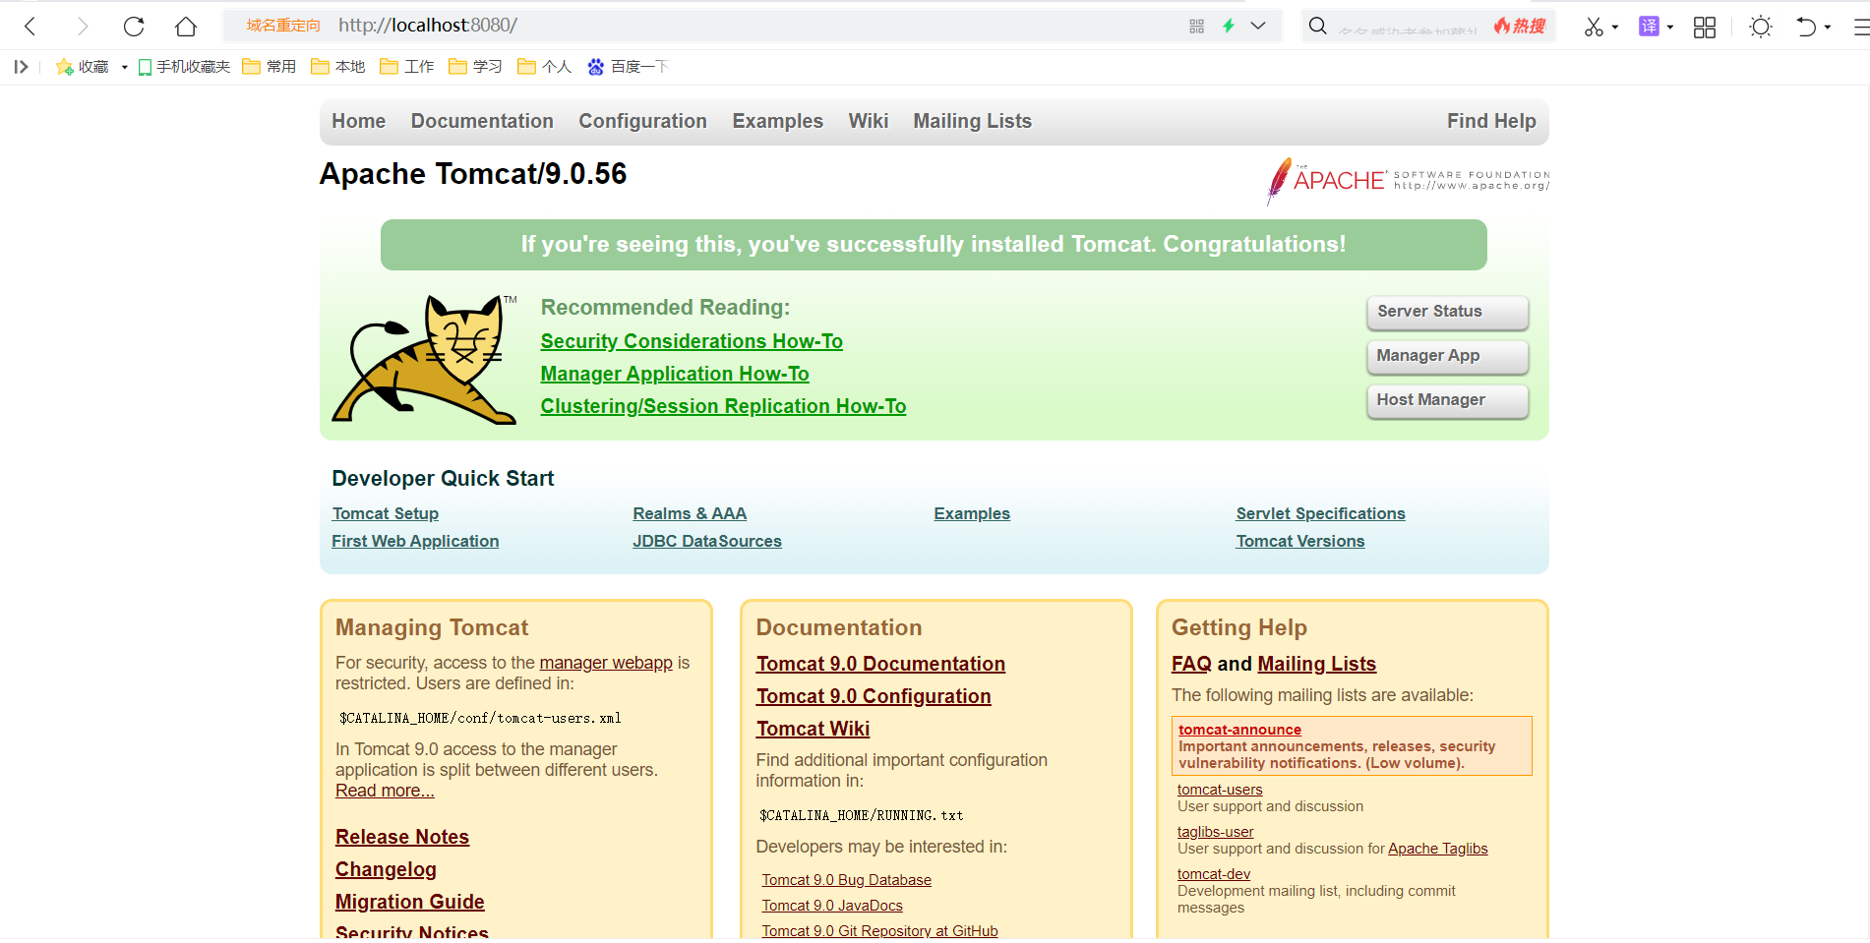Open the 百度一下 Baidu bookmark
Screen dimensions: 1870x943
click(628, 67)
